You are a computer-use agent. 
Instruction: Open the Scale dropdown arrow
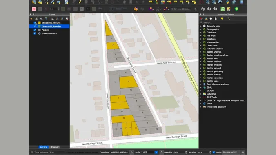[x=156, y=153]
